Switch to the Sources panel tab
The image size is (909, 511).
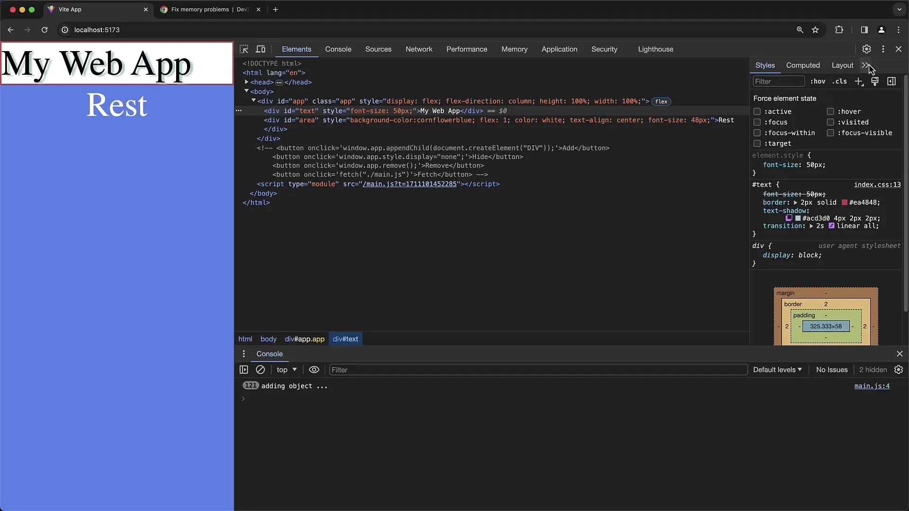point(378,49)
